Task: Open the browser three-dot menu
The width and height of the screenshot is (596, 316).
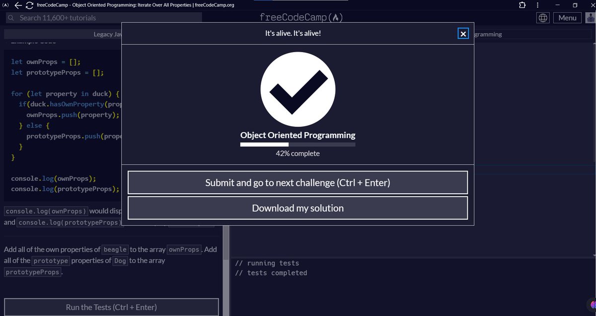Action: pyautogui.click(x=538, y=5)
